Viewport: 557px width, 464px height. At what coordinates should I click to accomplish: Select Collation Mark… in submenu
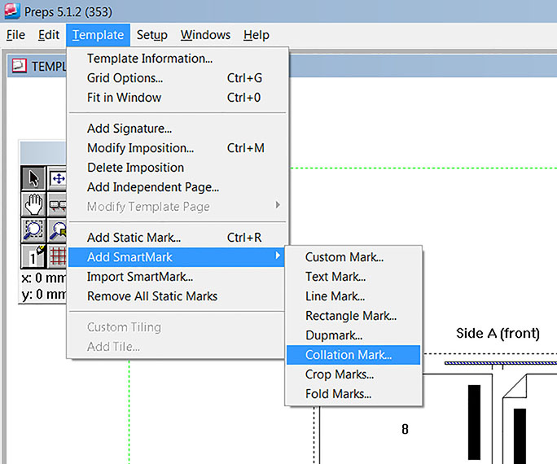point(353,355)
